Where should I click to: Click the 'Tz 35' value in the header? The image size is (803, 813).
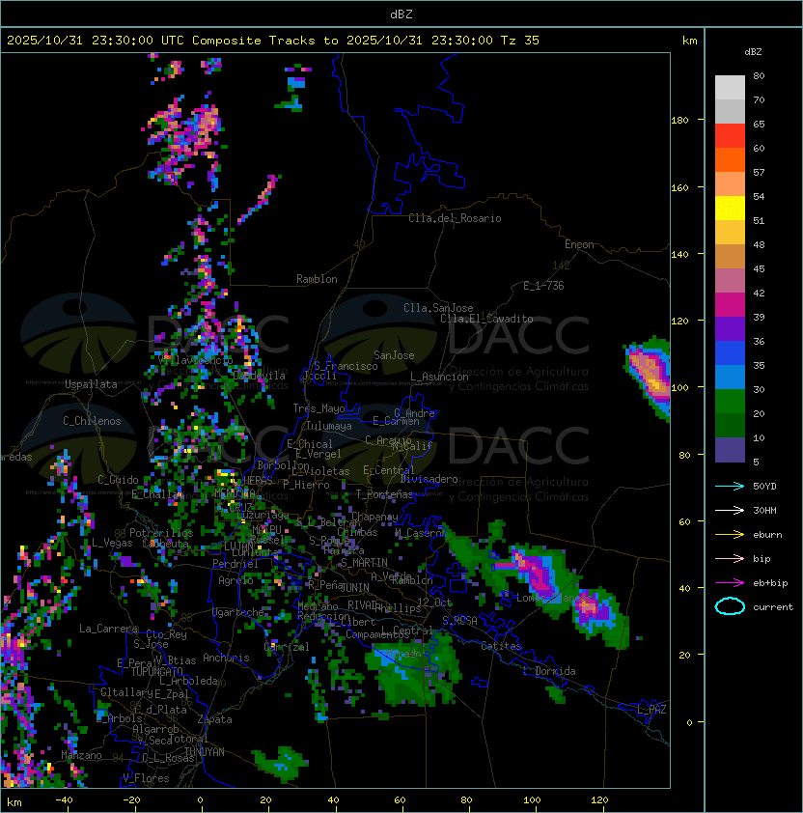tap(520, 41)
